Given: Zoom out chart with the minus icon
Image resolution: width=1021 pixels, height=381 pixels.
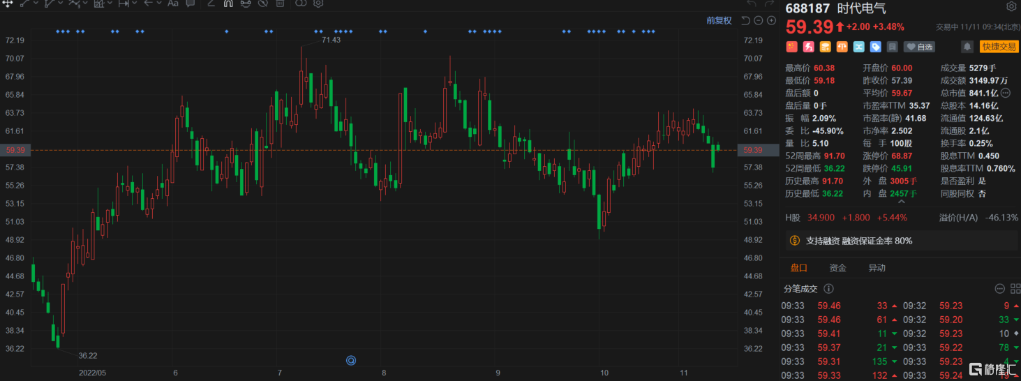Looking at the screenshot, I should pos(758,20).
